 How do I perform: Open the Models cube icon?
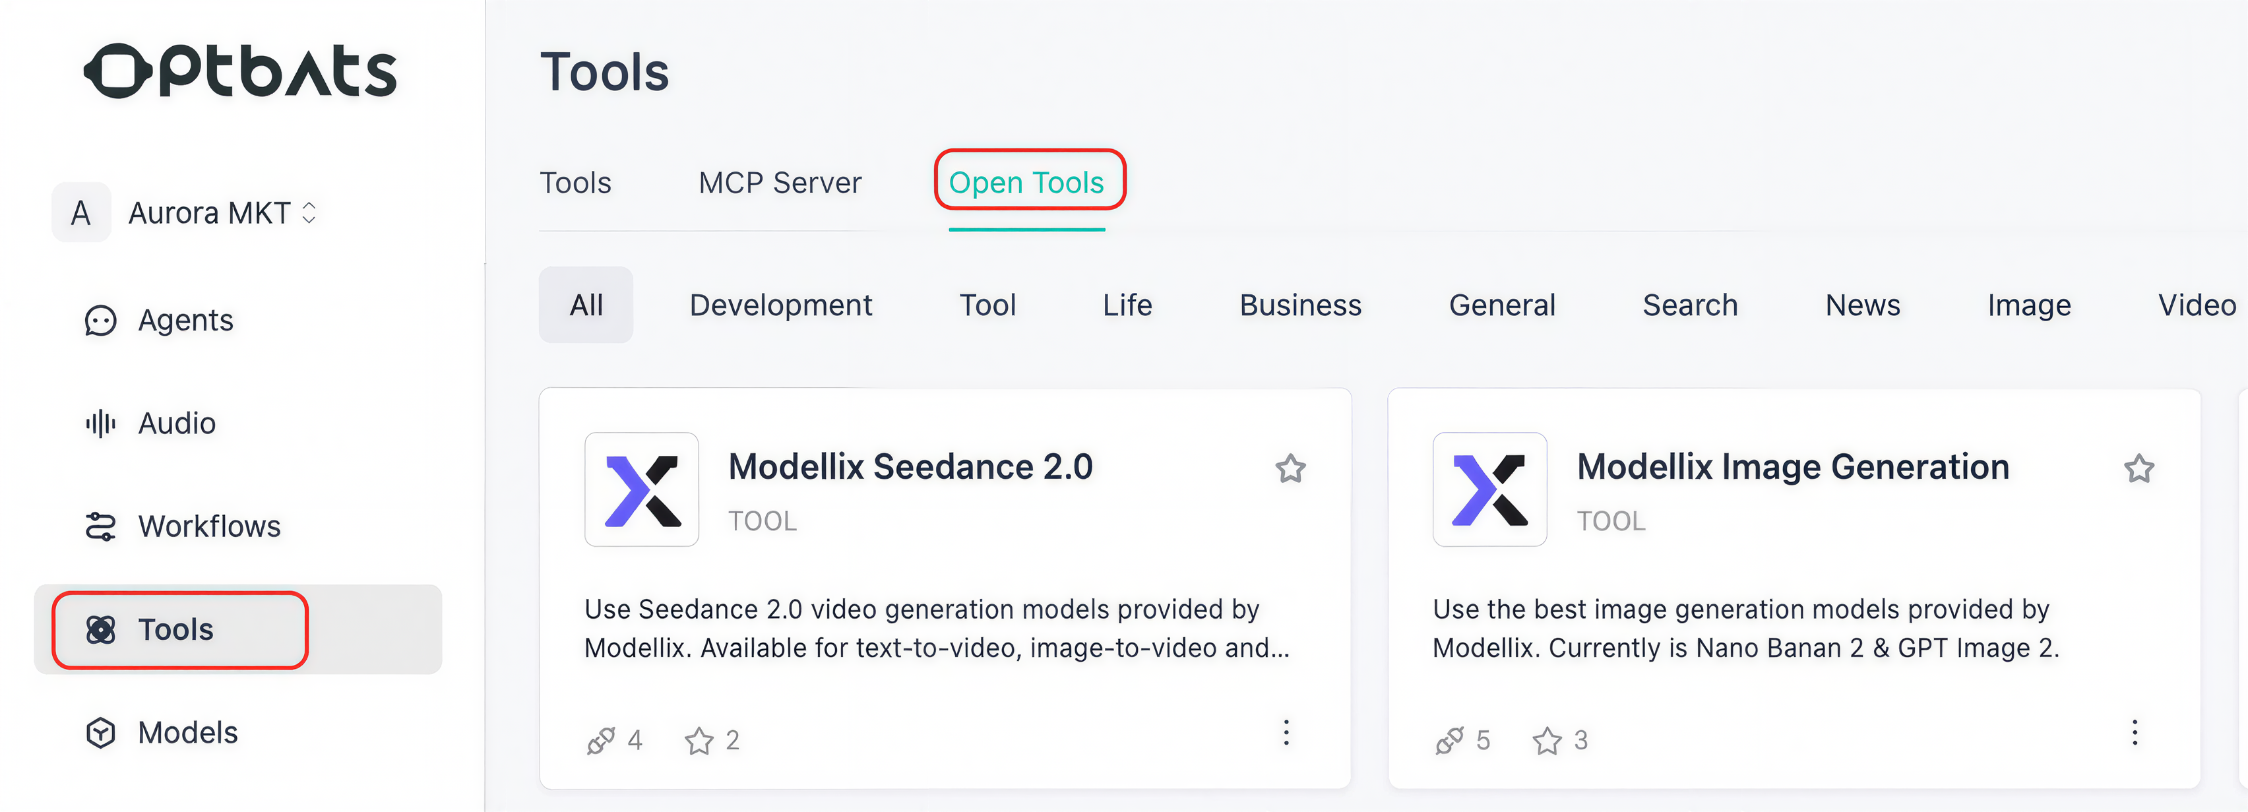(x=100, y=733)
